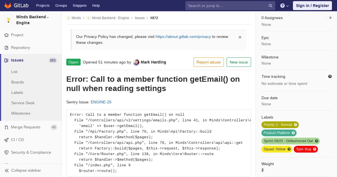Image resolution: width=337 pixels, height=177 pixels.
Task: Open CI / CD rocket icon section
Action: coord(6,140)
